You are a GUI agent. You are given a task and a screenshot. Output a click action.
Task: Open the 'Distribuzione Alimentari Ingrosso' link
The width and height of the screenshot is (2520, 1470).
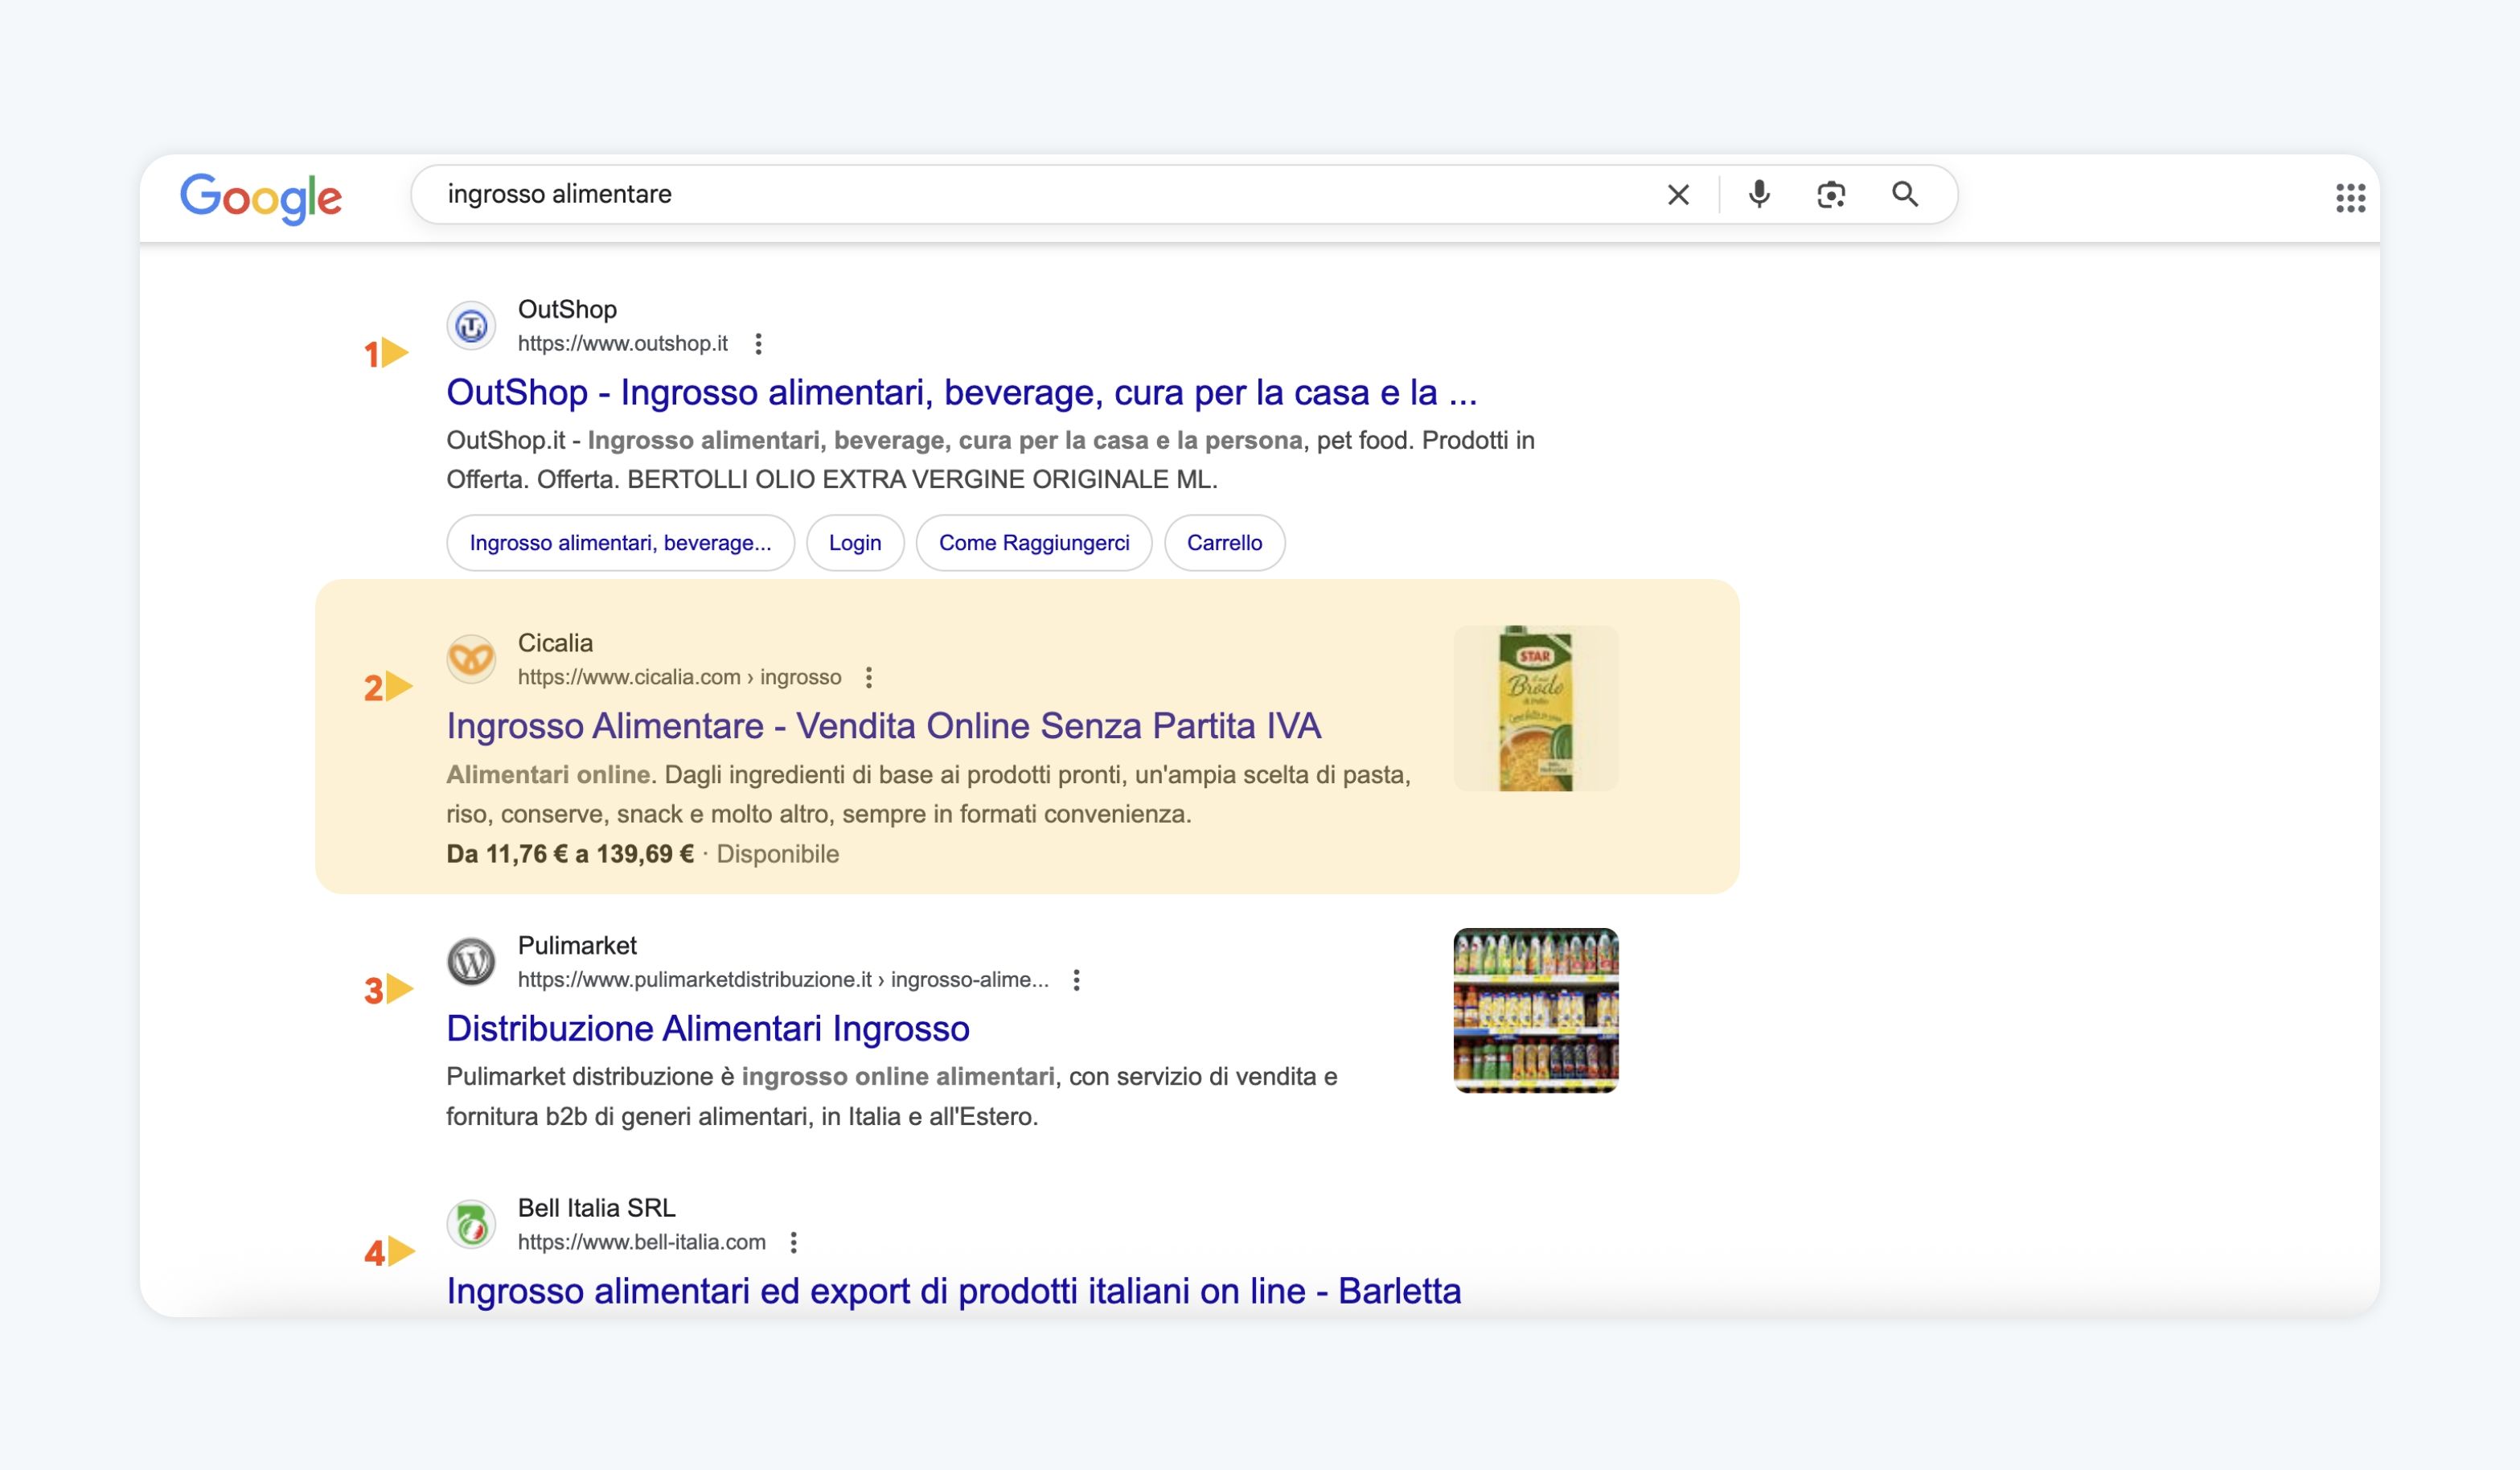708,1028
